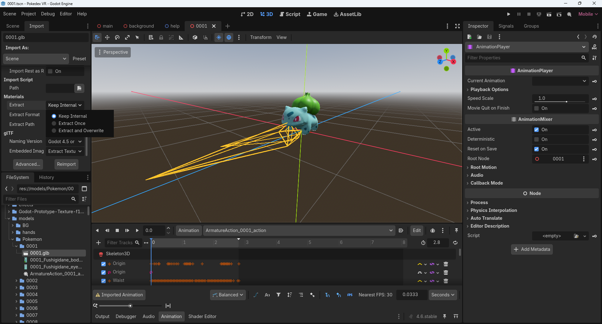Load an existing resource in Inspector
This screenshot has height=324, width=602.
coord(479,37)
